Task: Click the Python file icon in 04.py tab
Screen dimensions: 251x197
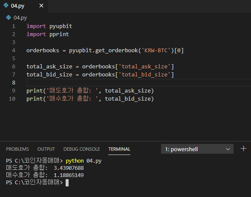Action: [6, 6]
